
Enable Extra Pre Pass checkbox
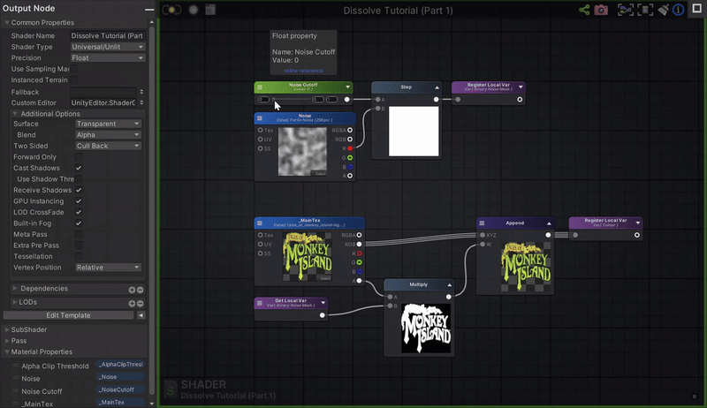pos(79,246)
